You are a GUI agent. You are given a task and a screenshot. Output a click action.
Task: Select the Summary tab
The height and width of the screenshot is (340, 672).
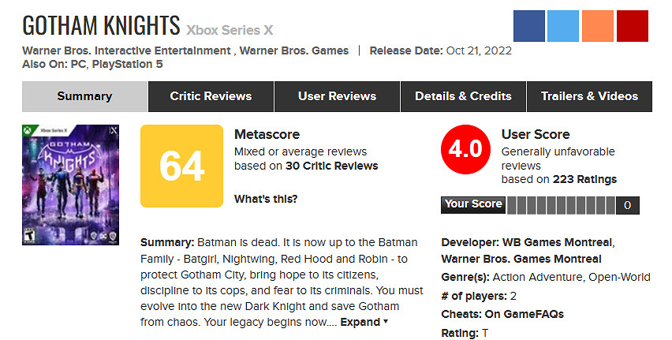(x=84, y=96)
